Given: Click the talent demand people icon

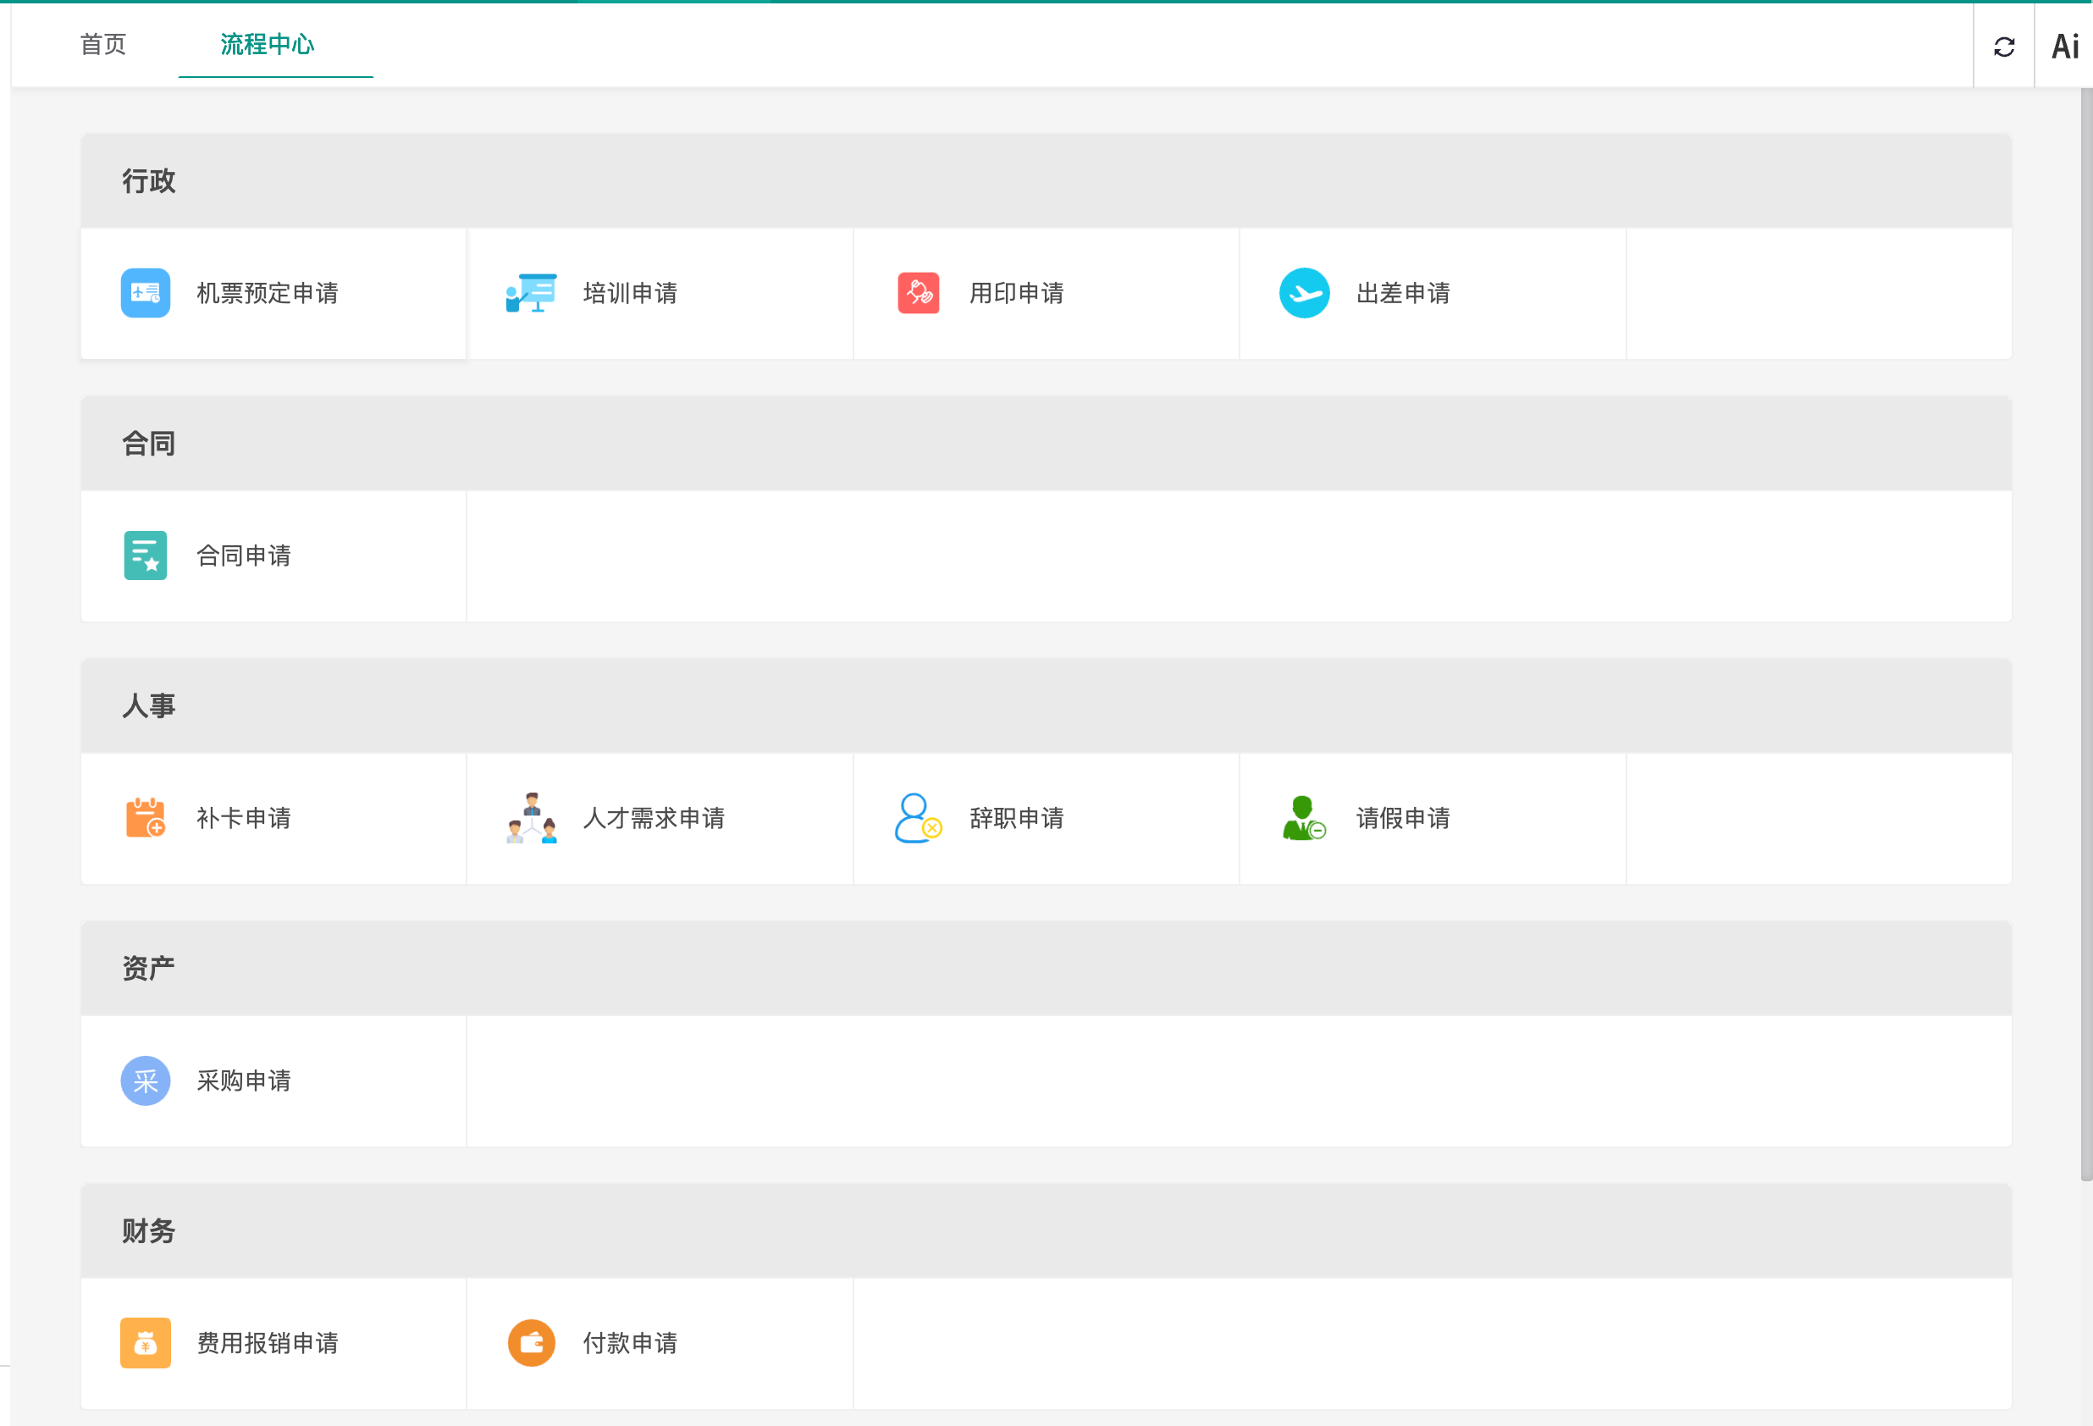Looking at the screenshot, I should click(532, 817).
